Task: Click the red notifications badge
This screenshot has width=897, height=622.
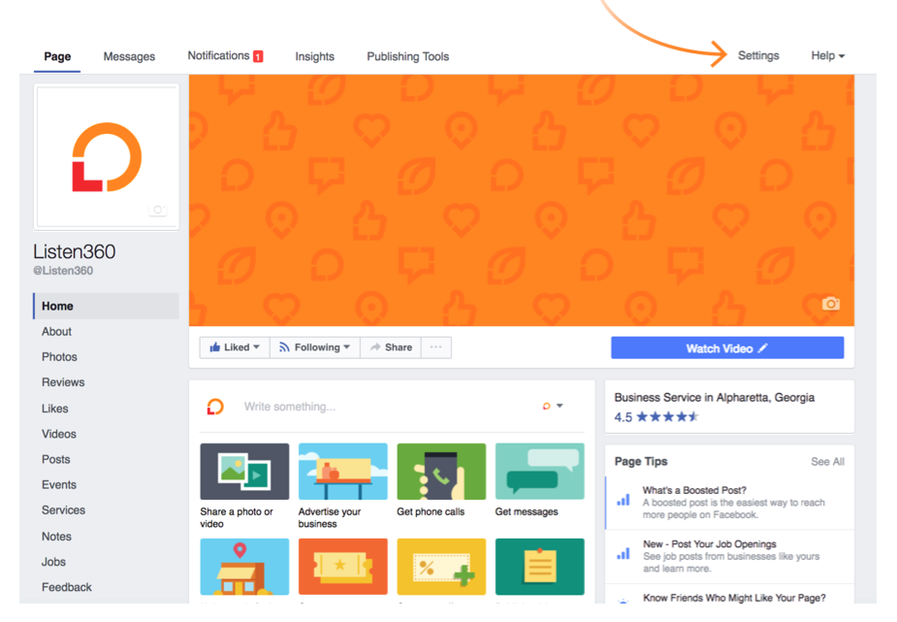Action: tap(258, 57)
